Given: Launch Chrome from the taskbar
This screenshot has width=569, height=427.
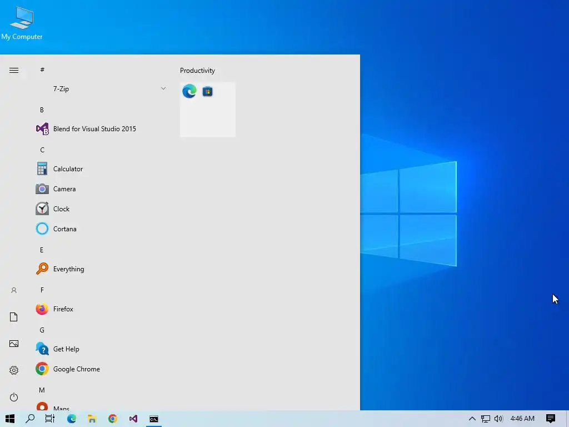Looking at the screenshot, I should pos(112,419).
